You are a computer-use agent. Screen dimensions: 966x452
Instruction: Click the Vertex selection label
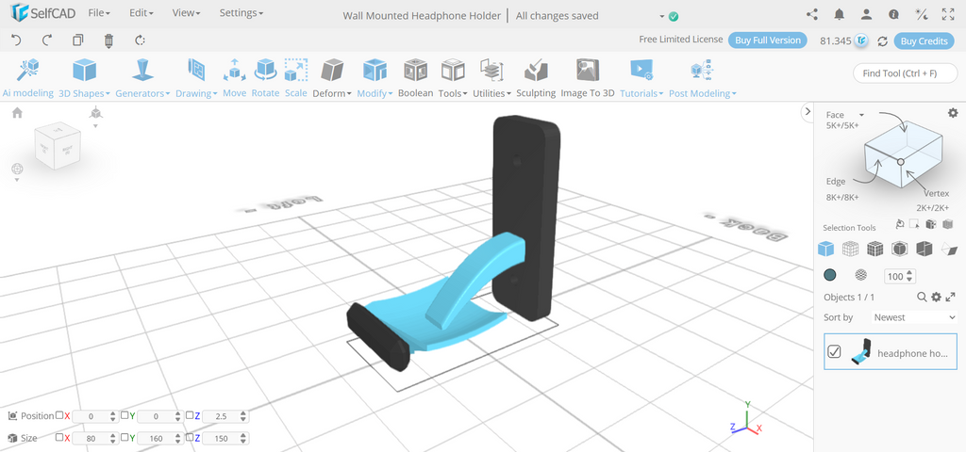937,193
